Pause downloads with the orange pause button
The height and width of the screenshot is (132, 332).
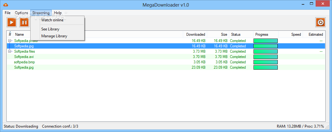coord(24,22)
